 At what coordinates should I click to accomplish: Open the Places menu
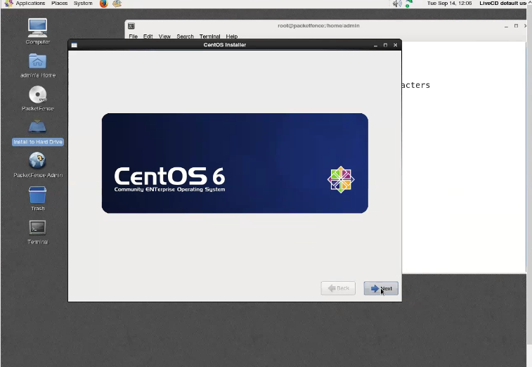pyautogui.click(x=59, y=4)
